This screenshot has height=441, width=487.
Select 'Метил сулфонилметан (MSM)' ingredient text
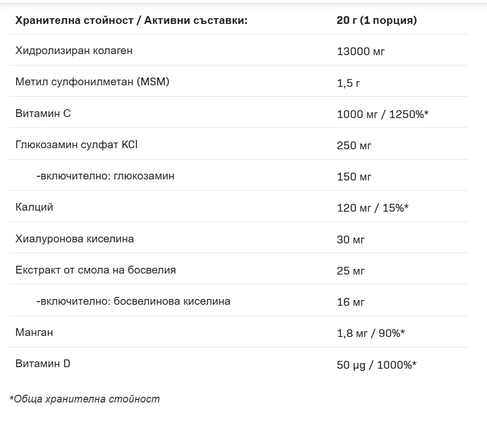(93, 82)
